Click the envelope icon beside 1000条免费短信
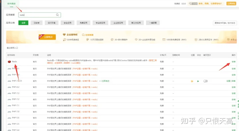The width and height of the screenshot is (239, 131). (164, 40)
